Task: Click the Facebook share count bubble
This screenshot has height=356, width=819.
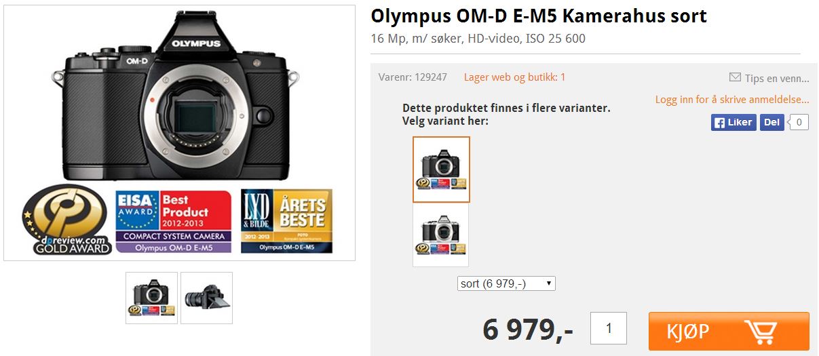Action: pos(800,123)
